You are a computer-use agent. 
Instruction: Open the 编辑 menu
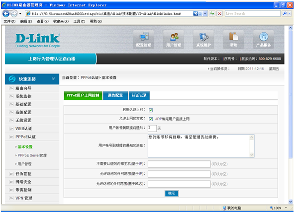26,21
